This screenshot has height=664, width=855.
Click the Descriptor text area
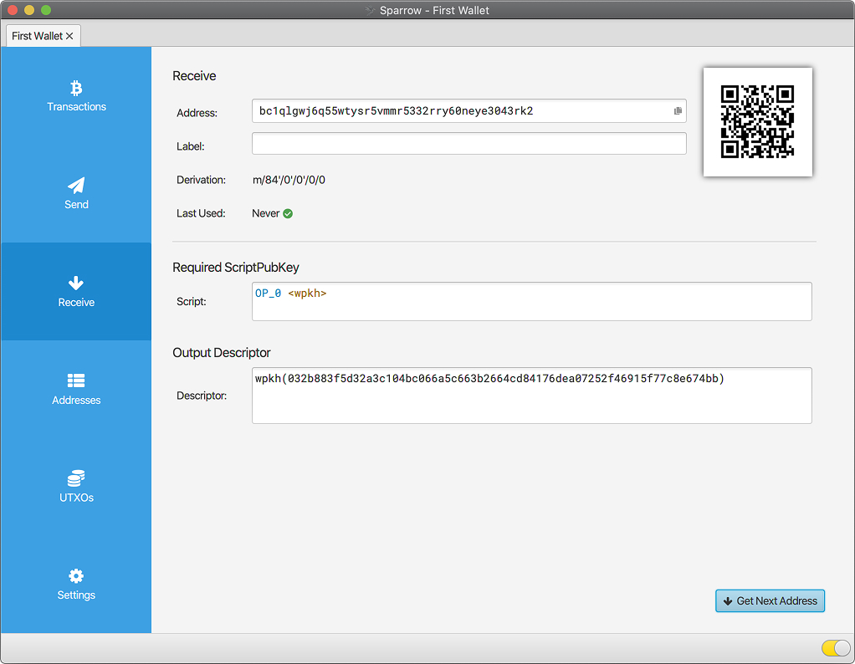tap(531, 396)
